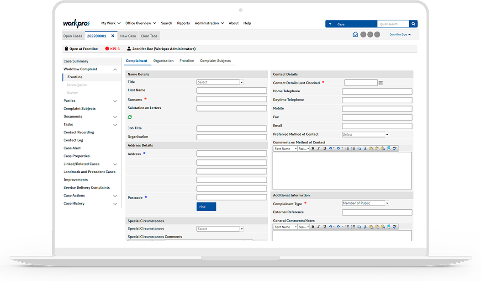Open the calendar for Contact Details Last Checked
Viewport: 481px width, 281px height.
coord(381,82)
